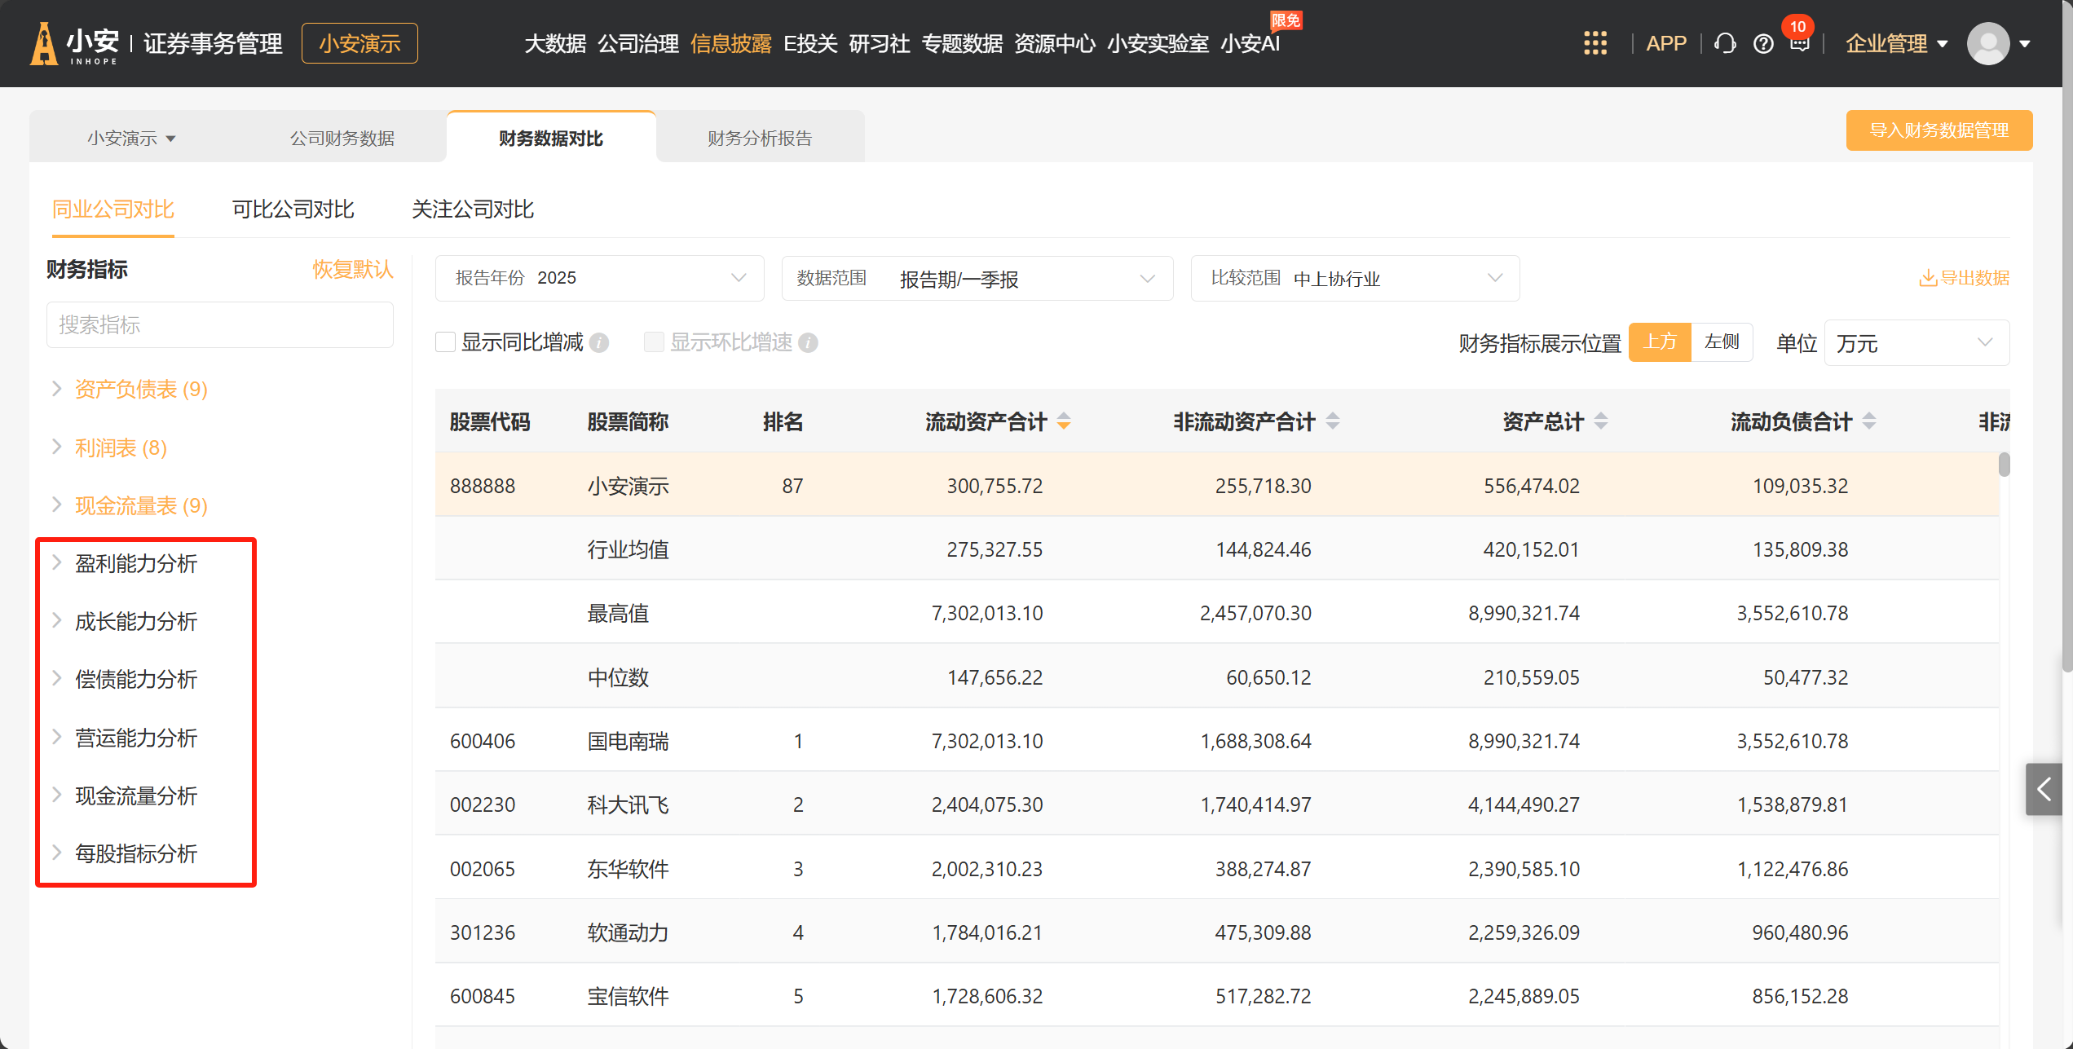Switch to 财务分析报告 tab
The image size is (2073, 1049).
(x=760, y=139)
